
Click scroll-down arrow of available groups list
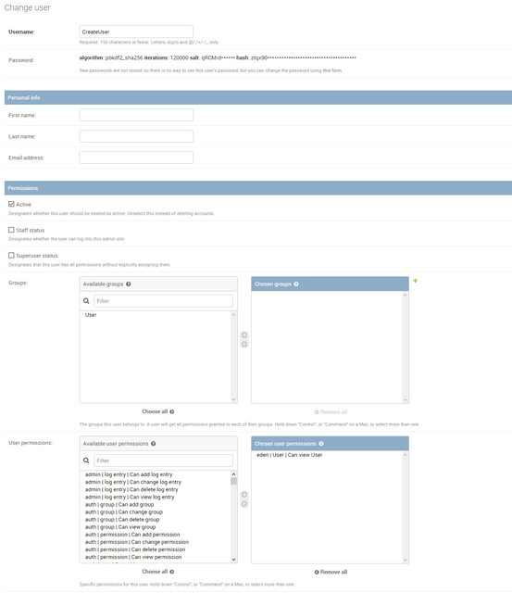tap(234, 399)
